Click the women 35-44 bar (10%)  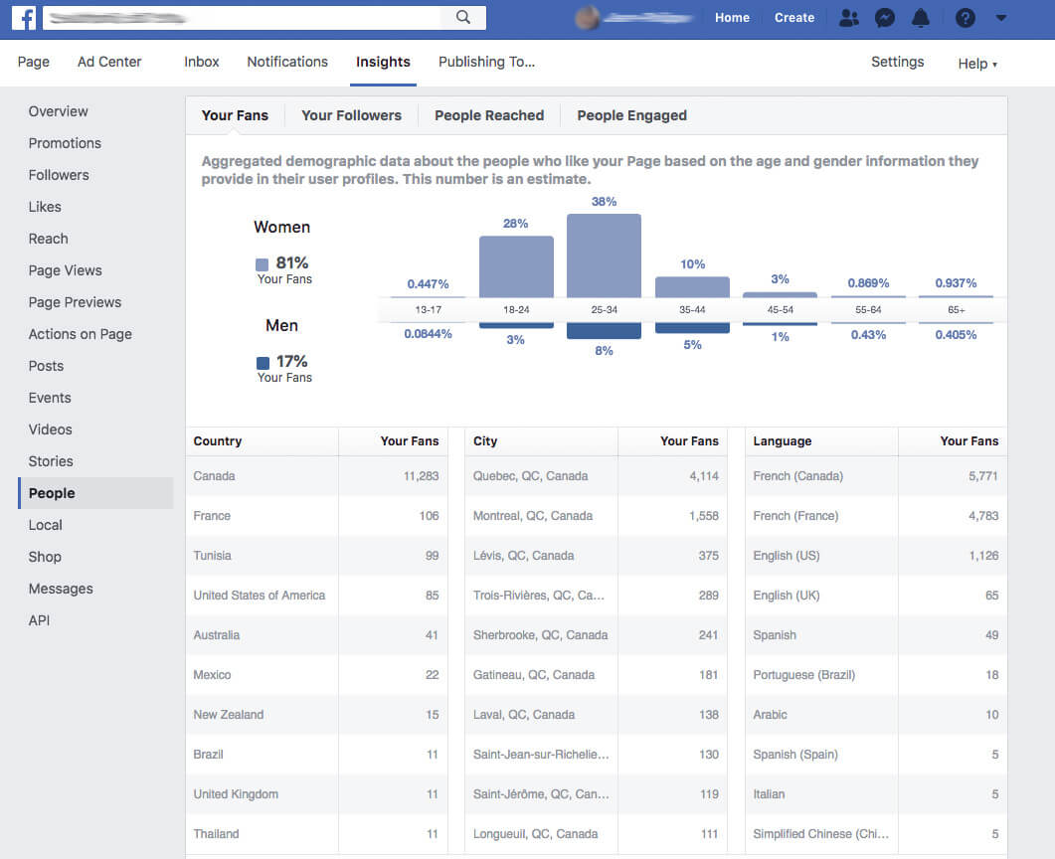click(x=692, y=286)
